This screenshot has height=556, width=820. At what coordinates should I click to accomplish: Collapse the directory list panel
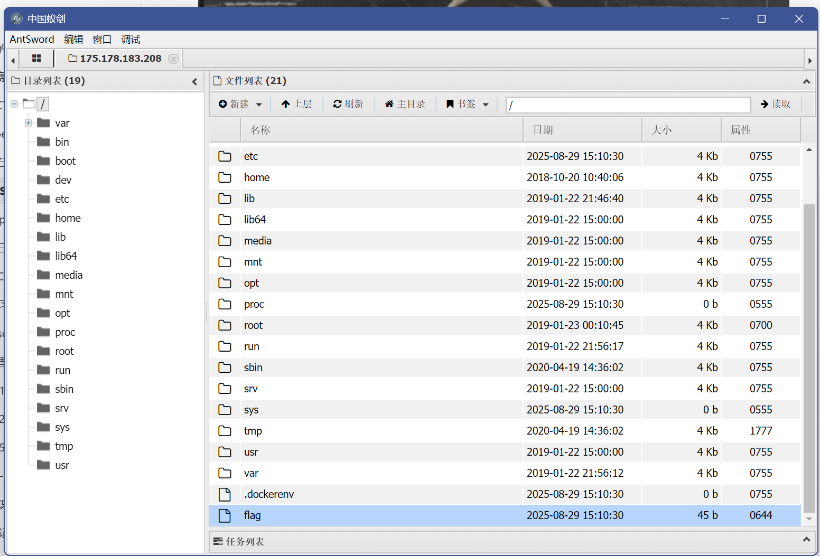194,81
